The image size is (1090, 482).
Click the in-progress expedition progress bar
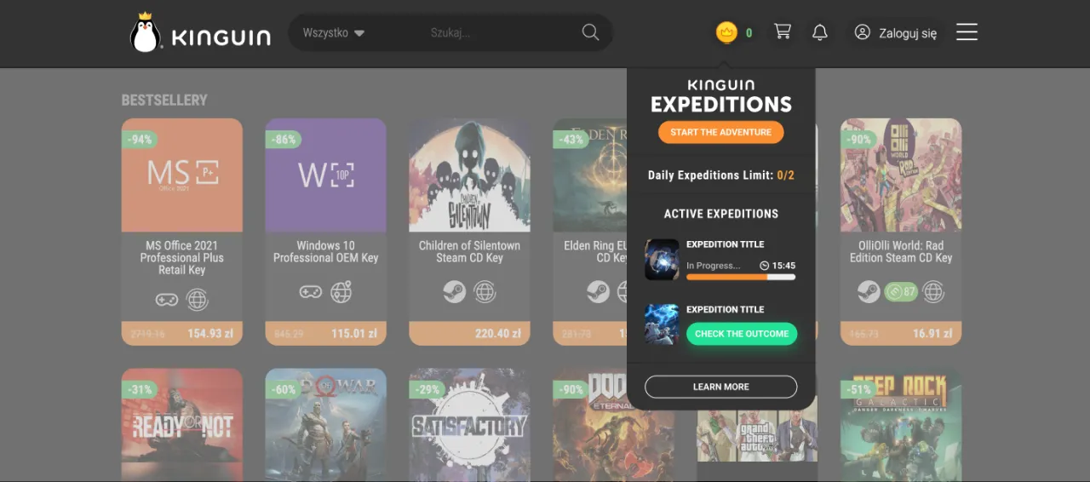pos(741,277)
